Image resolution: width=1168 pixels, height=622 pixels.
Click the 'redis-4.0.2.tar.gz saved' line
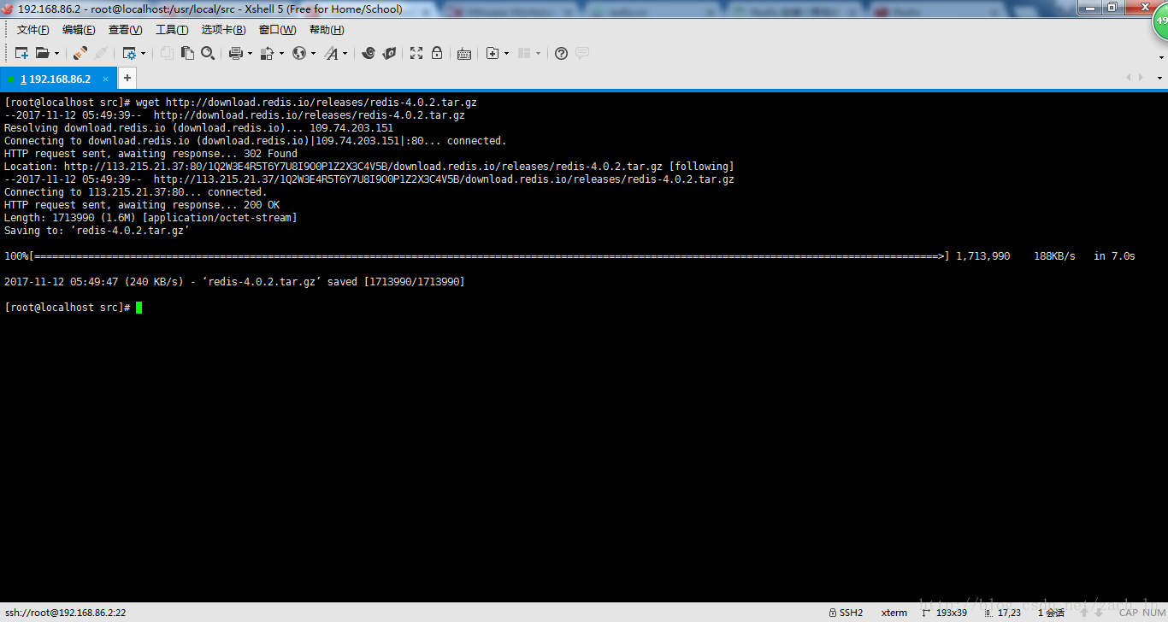[x=234, y=282]
